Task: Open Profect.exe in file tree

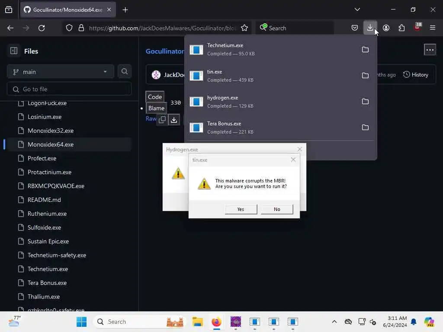Action: (42, 158)
